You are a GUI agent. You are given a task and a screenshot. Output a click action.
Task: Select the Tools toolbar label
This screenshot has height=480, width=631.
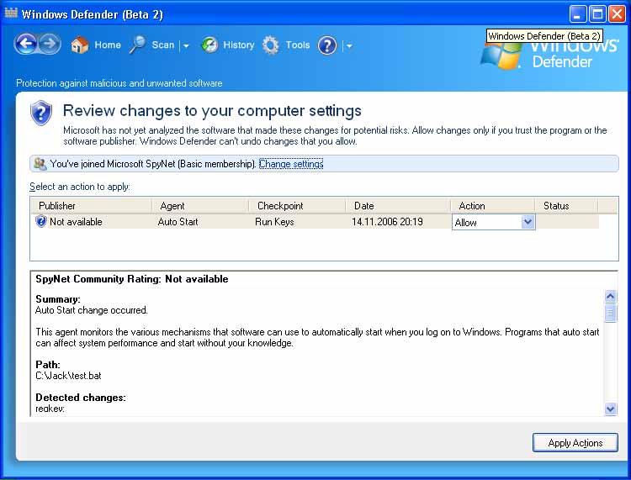click(298, 45)
